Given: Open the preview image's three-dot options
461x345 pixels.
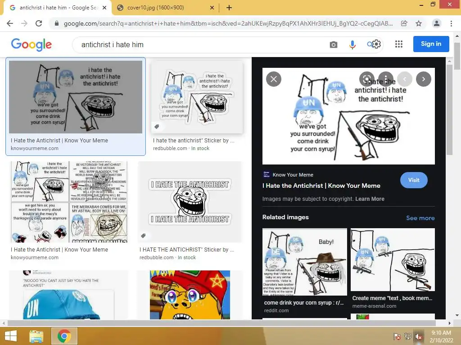Looking at the screenshot, I should [x=386, y=79].
